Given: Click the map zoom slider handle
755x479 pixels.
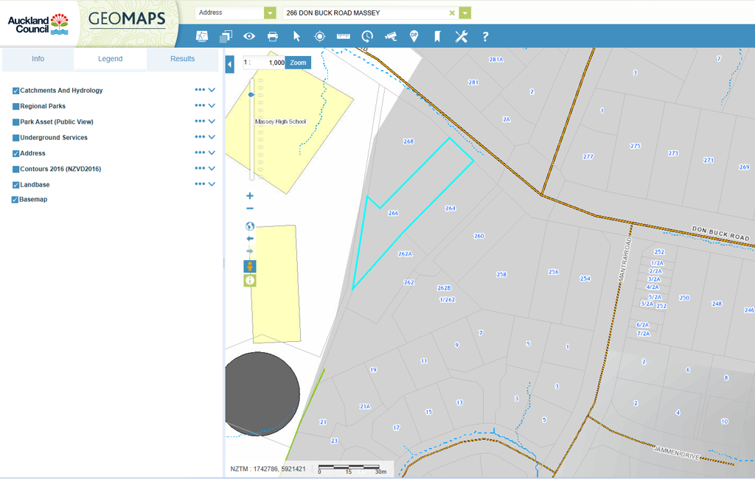Looking at the screenshot, I should [x=251, y=94].
